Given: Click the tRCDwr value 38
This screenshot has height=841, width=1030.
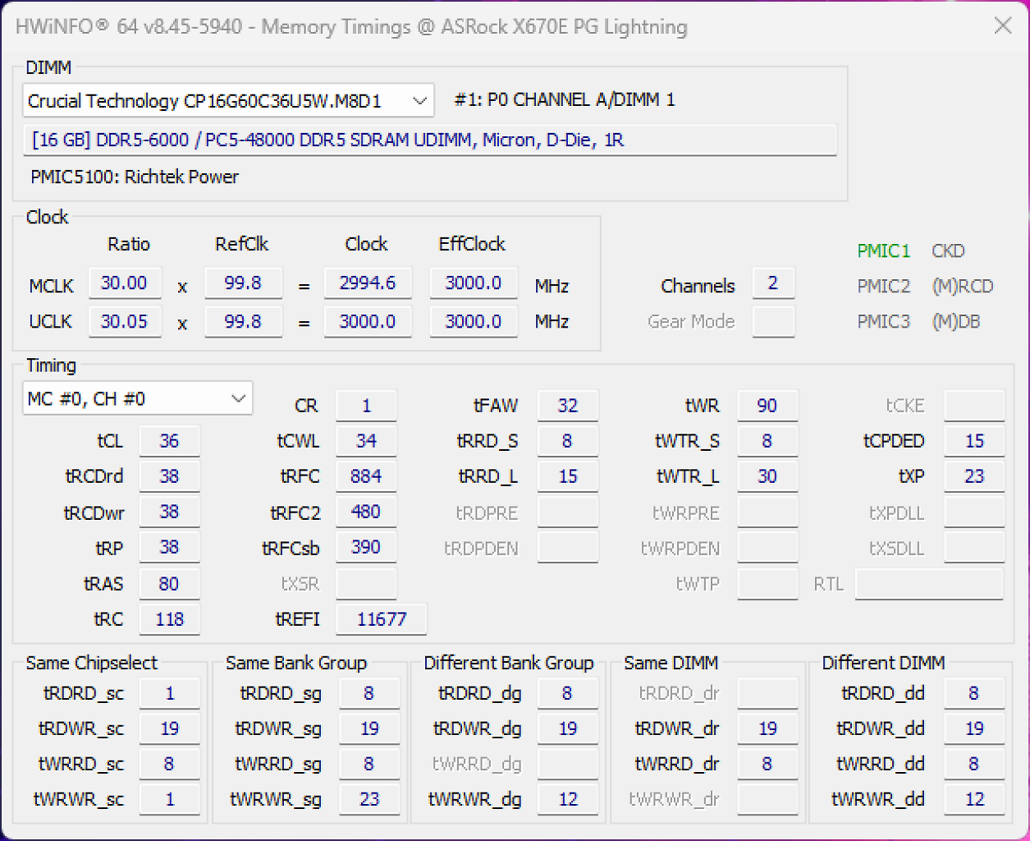Looking at the screenshot, I should point(169,512).
